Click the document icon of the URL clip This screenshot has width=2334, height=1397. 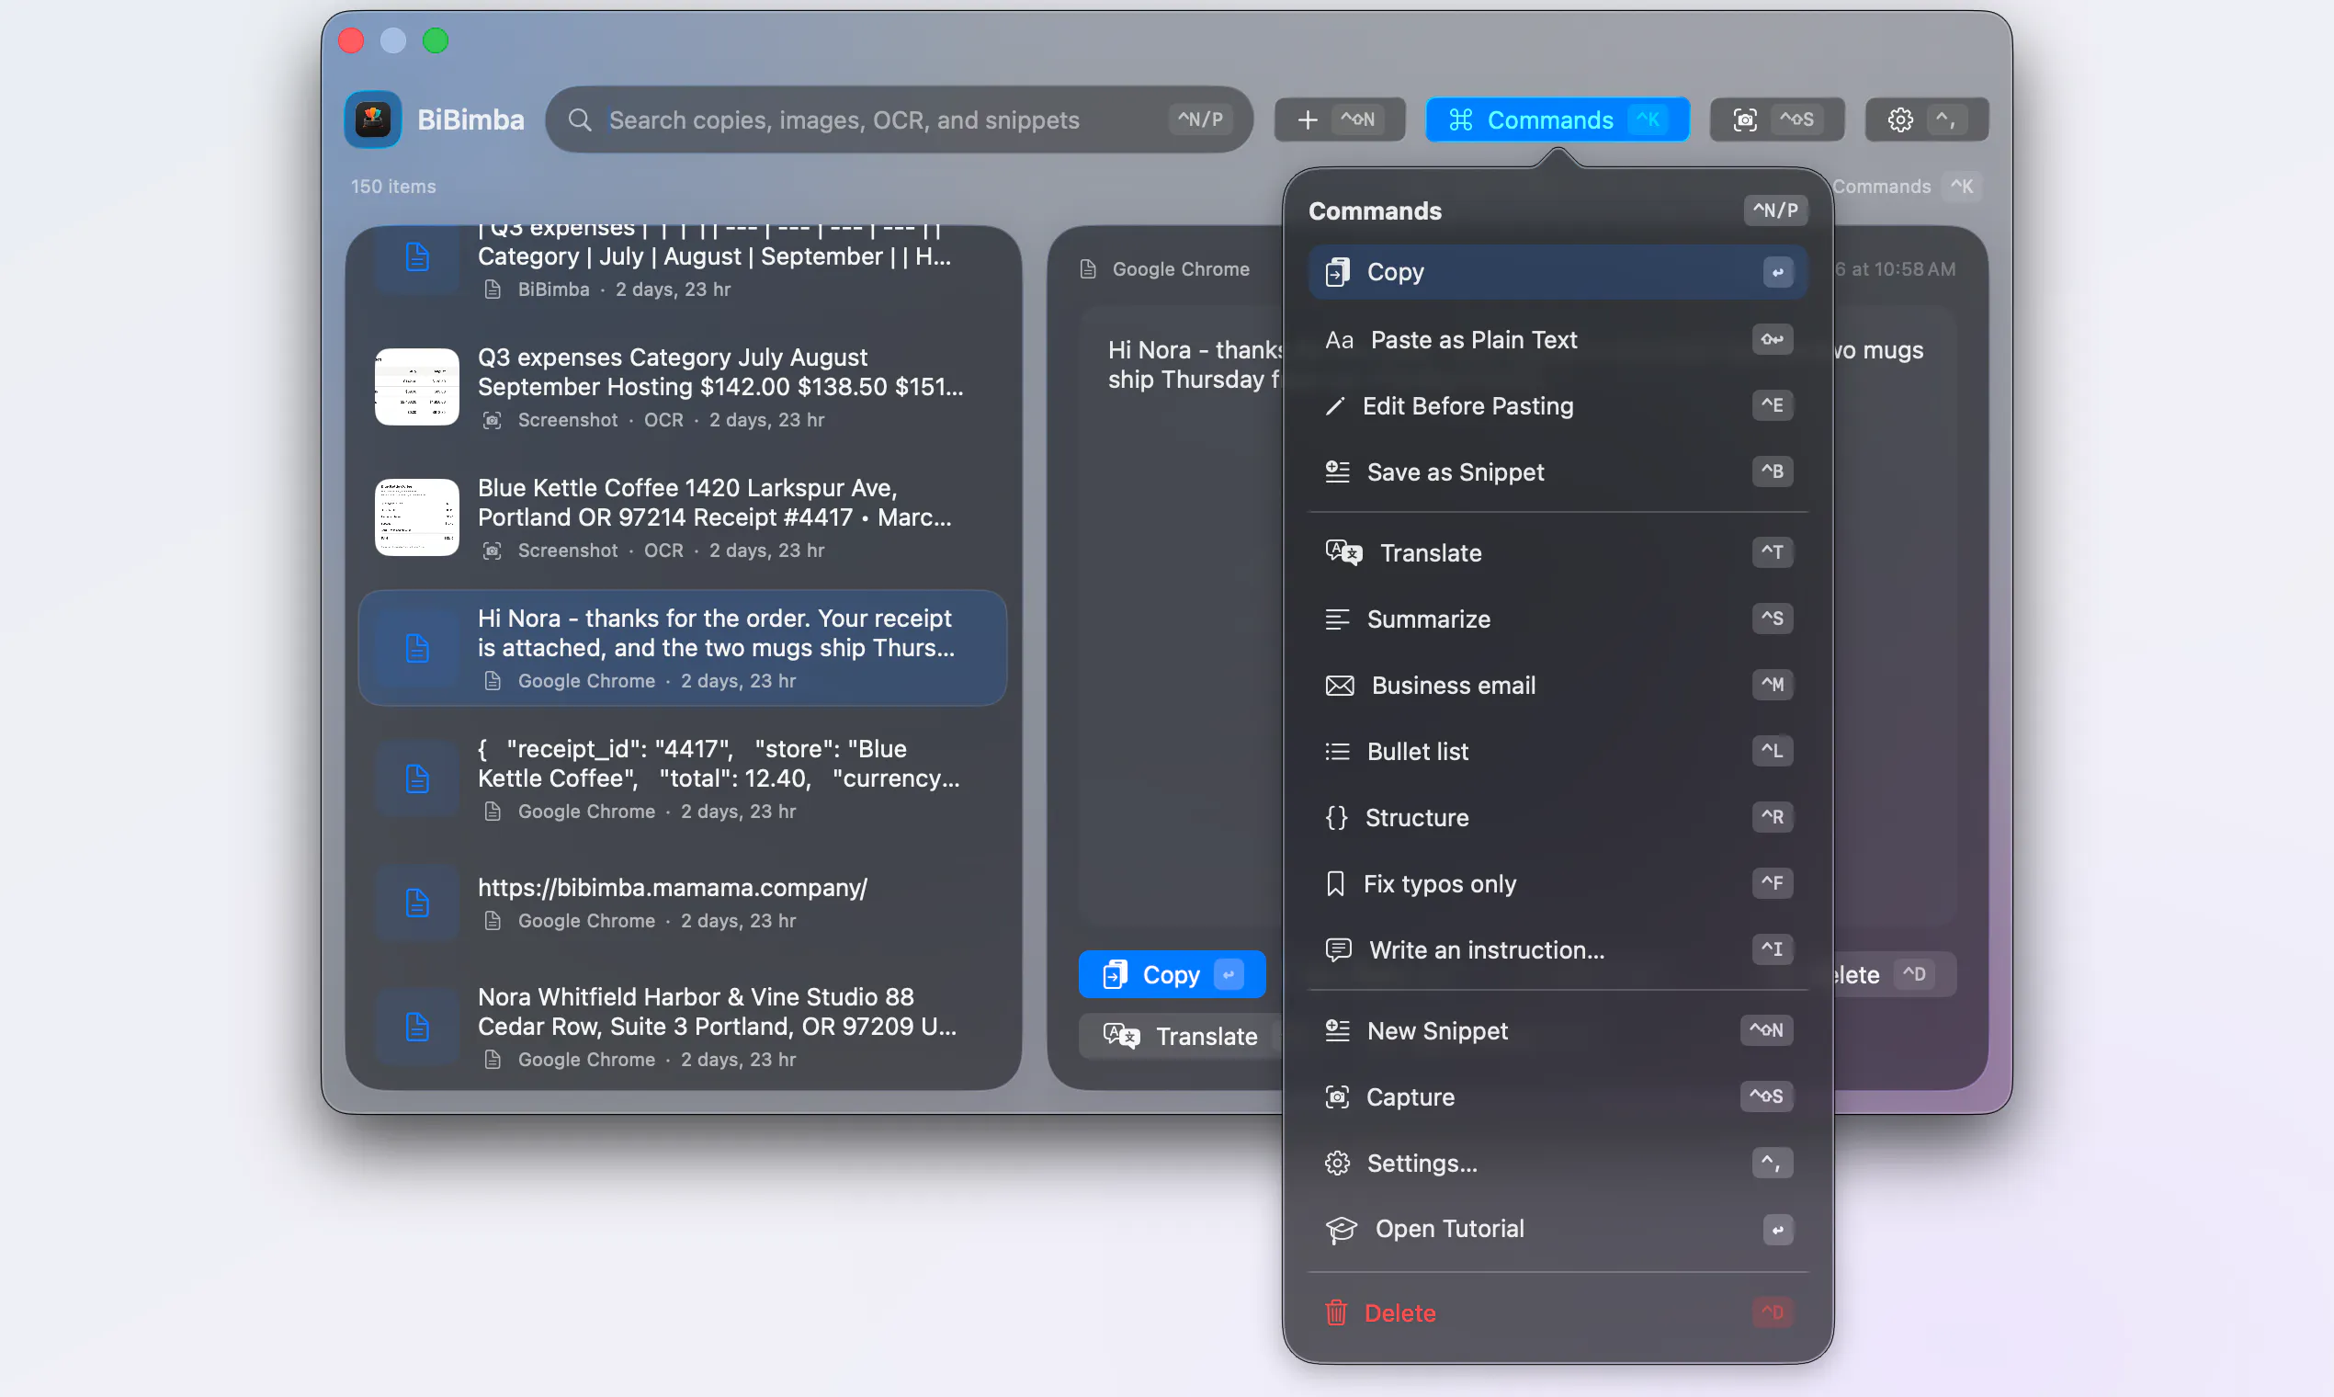[417, 903]
